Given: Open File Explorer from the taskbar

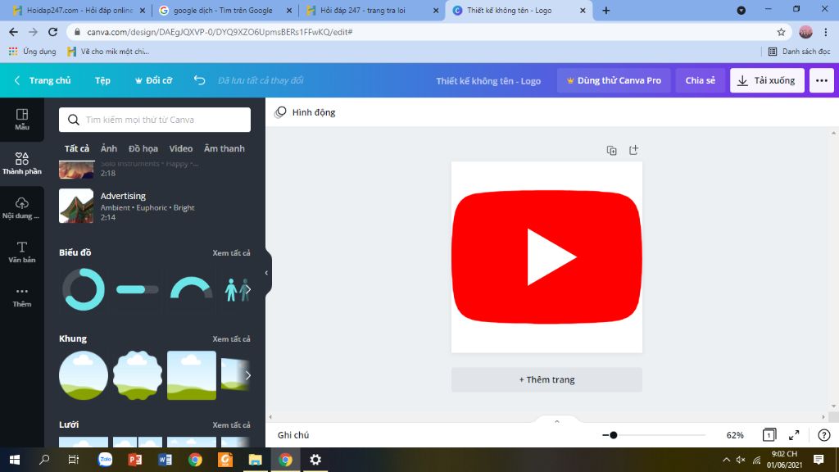Looking at the screenshot, I should point(256,460).
